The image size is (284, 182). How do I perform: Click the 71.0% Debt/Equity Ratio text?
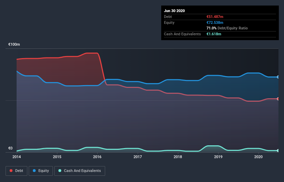[x=227, y=28]
